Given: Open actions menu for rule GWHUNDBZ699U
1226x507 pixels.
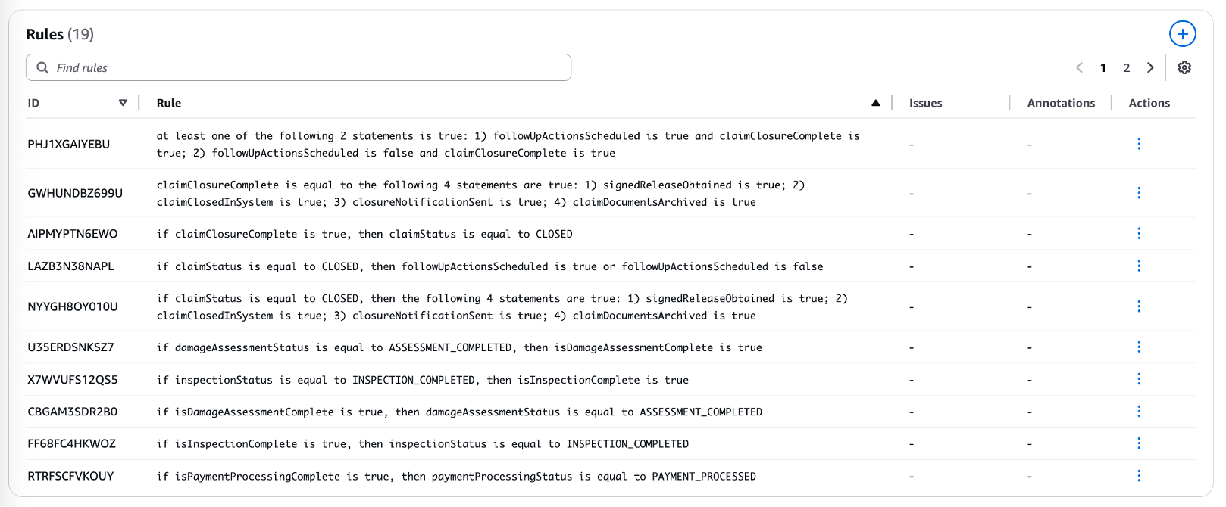Looking at the screenshot, I should click(1139, 192).
